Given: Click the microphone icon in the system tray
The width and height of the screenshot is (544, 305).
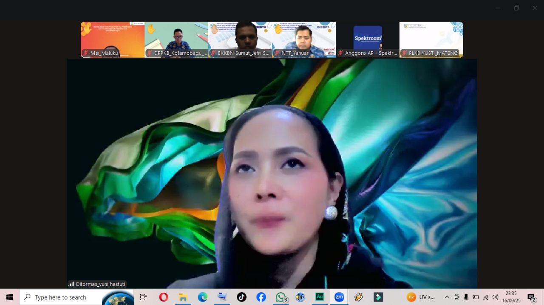Looking at the screenshot, I should pyautogui.click(x=466, y=297).
